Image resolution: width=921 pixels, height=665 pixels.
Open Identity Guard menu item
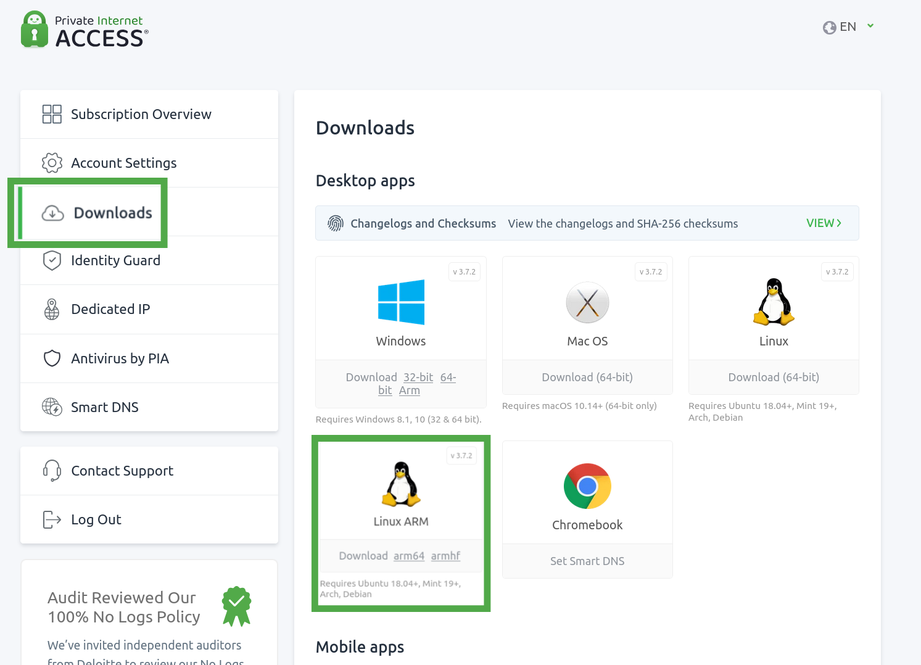tap(149, 260)
